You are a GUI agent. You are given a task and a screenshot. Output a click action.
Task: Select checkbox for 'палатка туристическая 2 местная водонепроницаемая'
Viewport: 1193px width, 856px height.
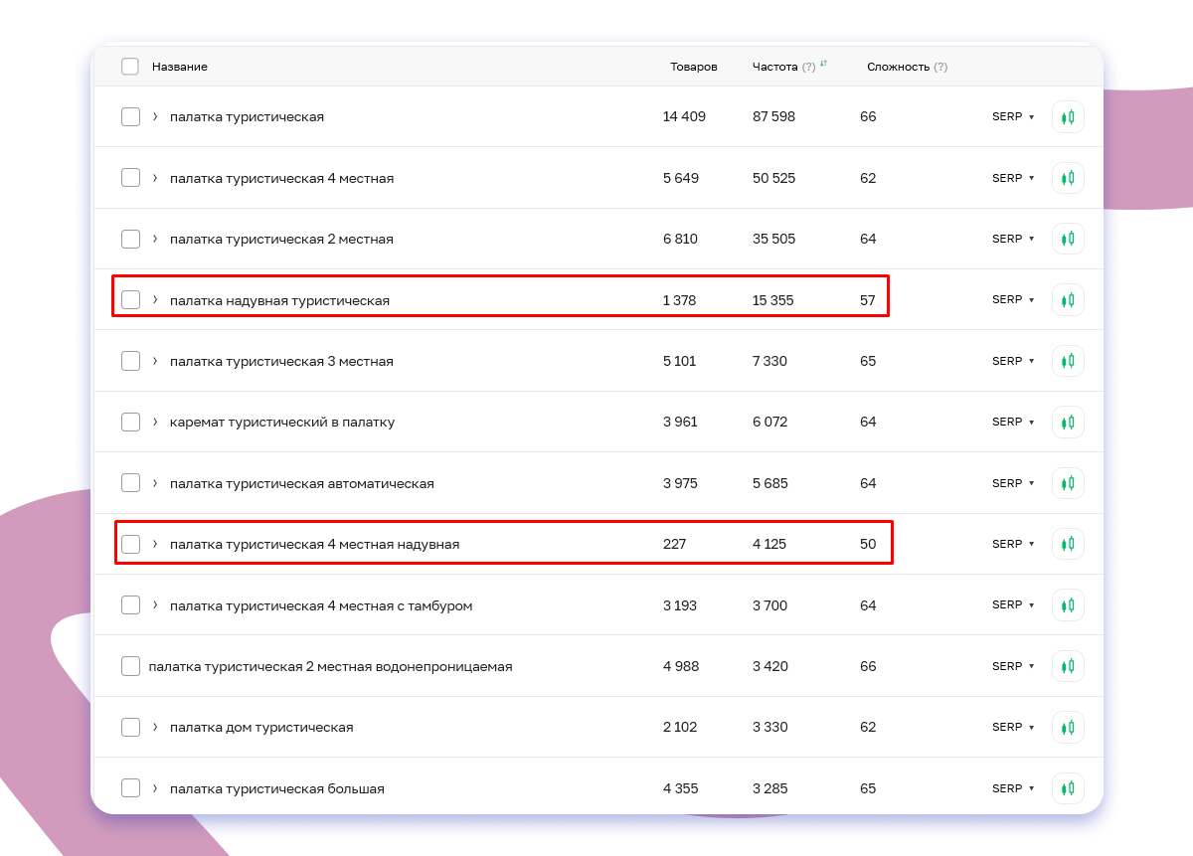point(130,666)
